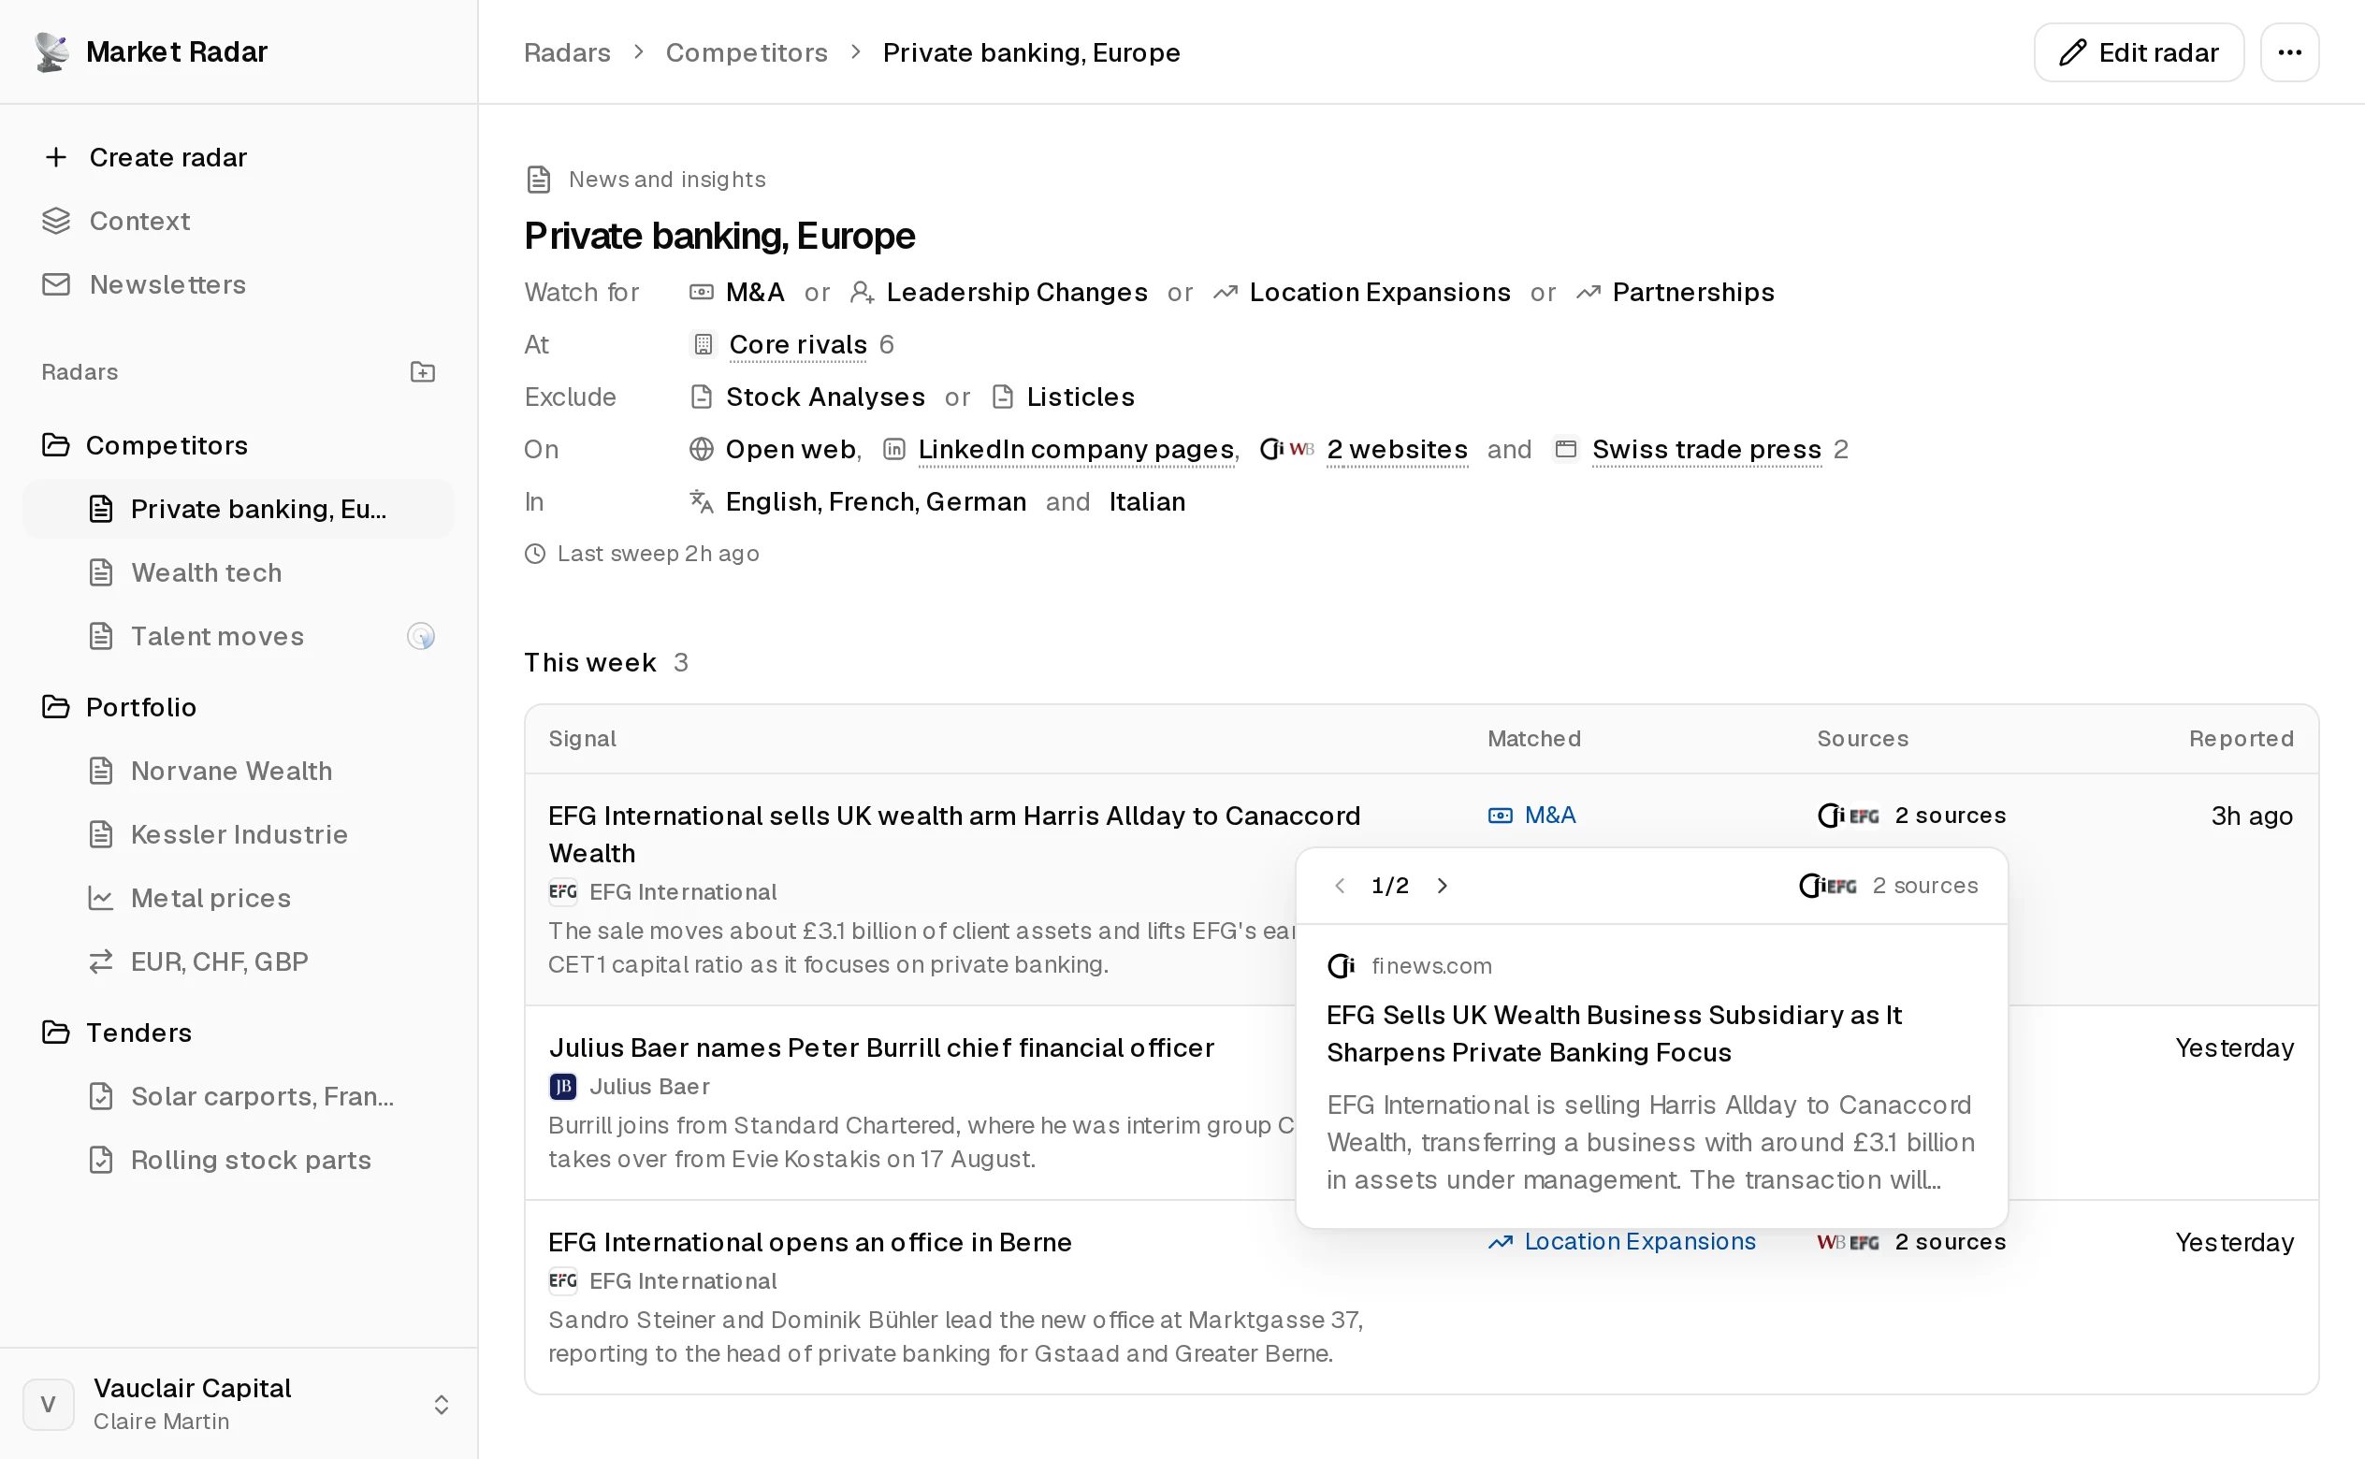Screen dimensions: 2365x1459
Task: Click the Newsletters envelope icon
Action: 56,284
